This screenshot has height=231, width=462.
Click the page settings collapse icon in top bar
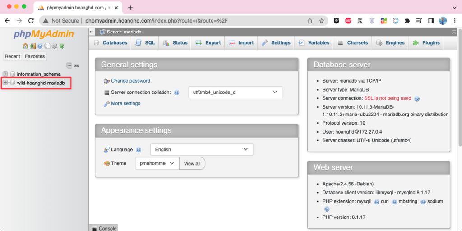click(x=454, y=32)
